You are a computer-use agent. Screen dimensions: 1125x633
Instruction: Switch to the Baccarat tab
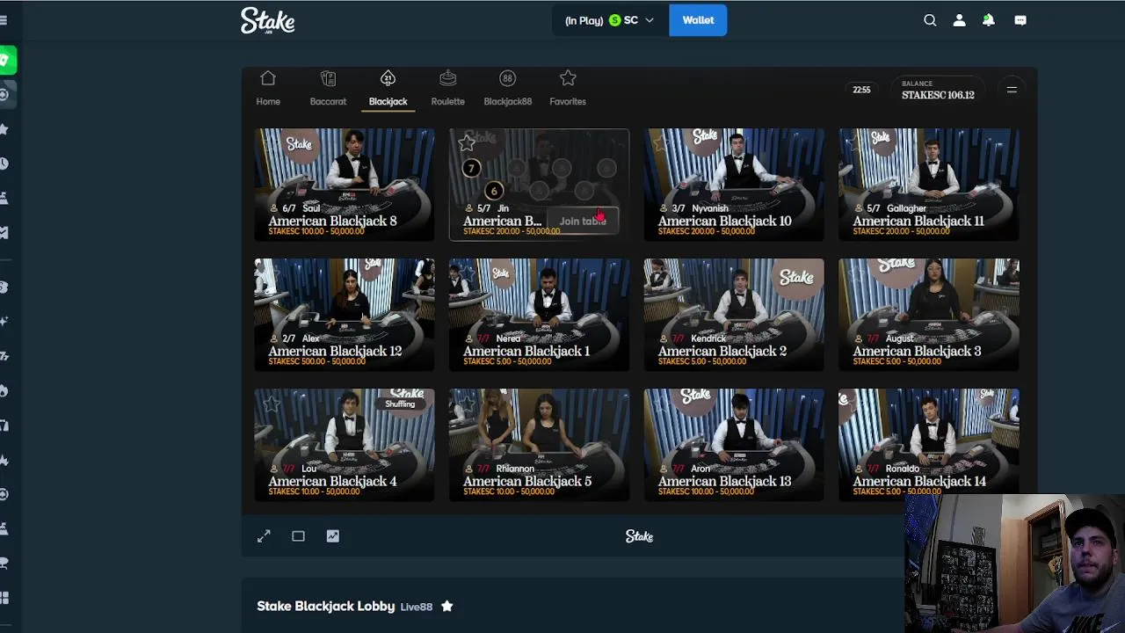(x=328, y=89)
